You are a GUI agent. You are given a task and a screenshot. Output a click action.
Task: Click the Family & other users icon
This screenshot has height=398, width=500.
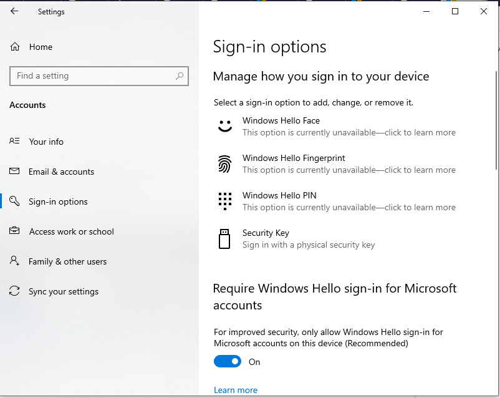tap(14, 261)
